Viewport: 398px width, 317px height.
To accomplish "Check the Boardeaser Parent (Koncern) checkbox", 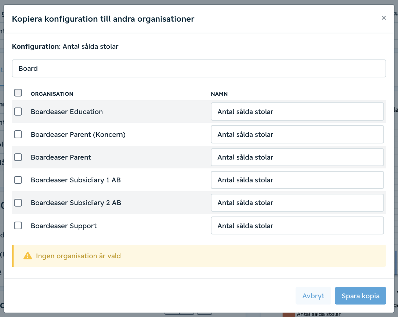I will tap(18, 134).
